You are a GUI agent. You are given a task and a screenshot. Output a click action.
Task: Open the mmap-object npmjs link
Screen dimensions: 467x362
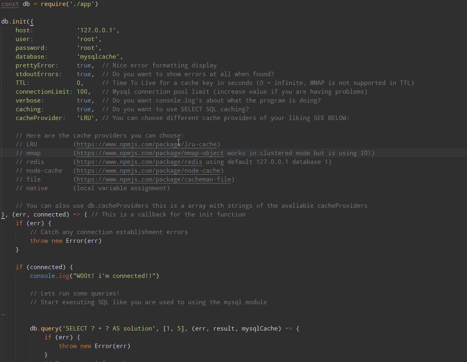point(150,153)
